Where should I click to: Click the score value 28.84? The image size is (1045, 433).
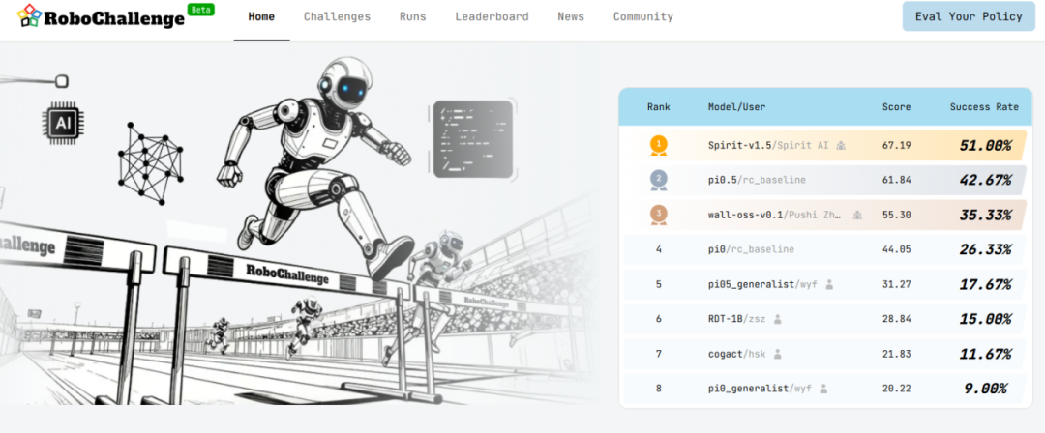(x=896, y=318)
